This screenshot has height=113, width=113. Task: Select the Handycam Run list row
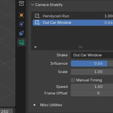tap(73, 16)
